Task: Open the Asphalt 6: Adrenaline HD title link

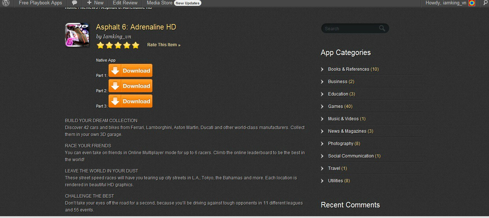Action: [136, 27]
